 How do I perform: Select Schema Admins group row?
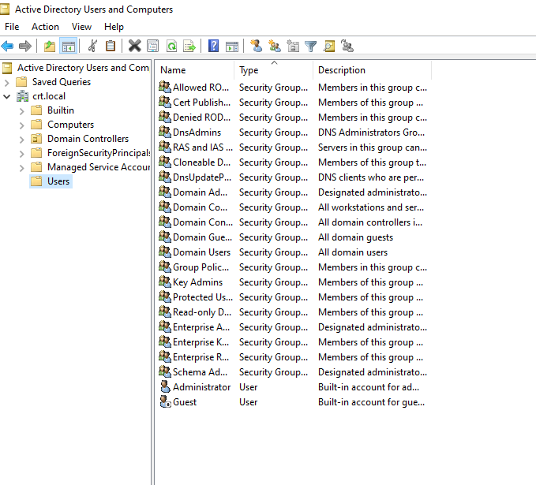point(294,371)
